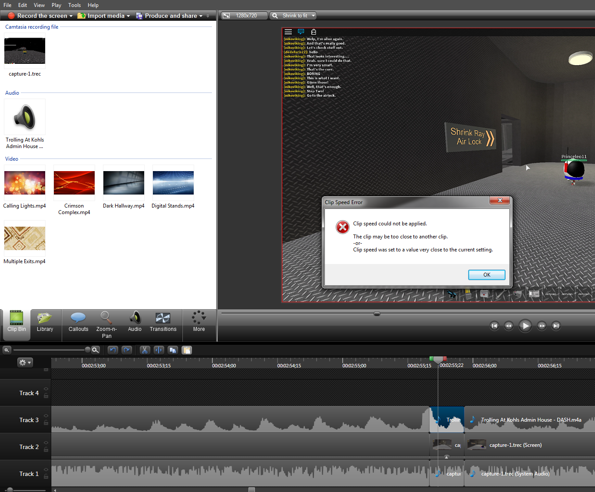Click fast forward playback button

(542, 326)
